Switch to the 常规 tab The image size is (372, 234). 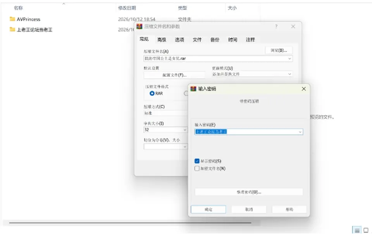click(x=144, y=39)
